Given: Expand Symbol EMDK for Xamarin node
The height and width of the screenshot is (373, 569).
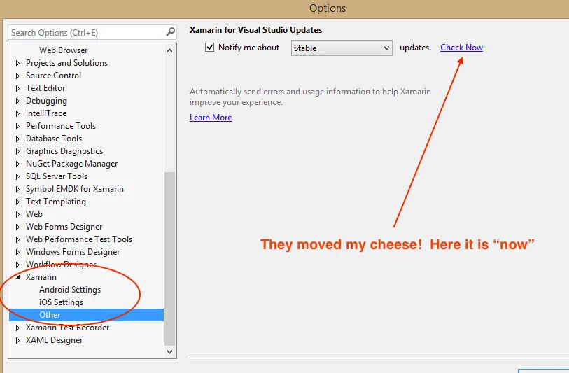Looking at the screenshot, I should point(17,189).
